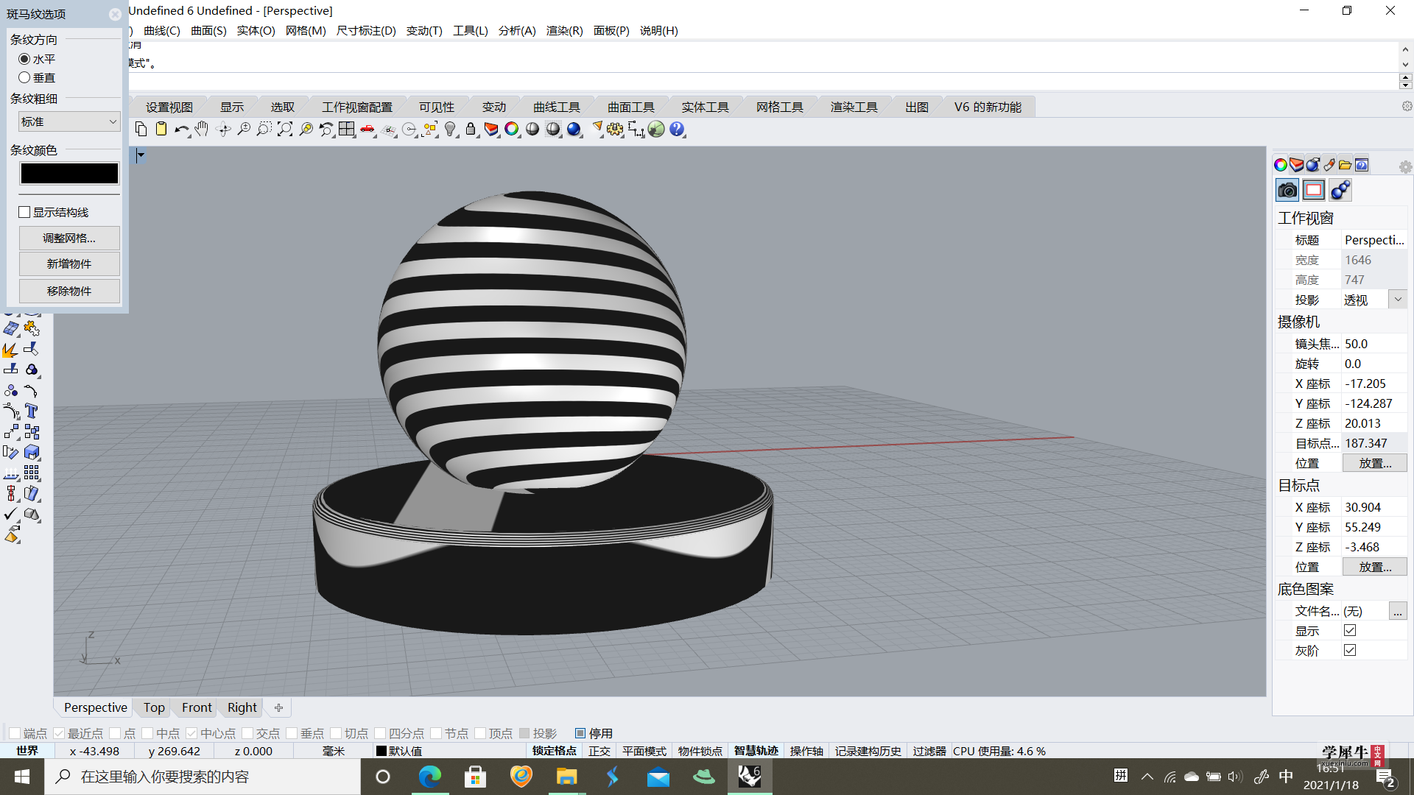
Task: Open the folder Libraries panel tab
Action: [x=1346, y=165]
